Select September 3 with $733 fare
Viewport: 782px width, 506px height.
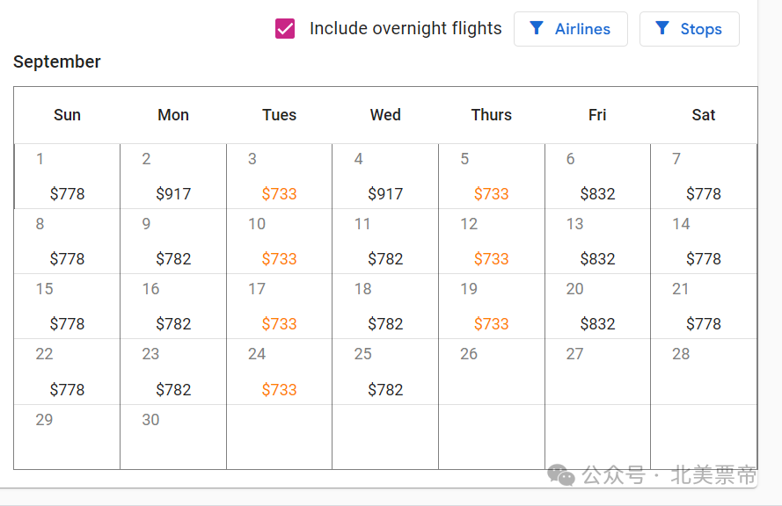click(x=280, y=177)
